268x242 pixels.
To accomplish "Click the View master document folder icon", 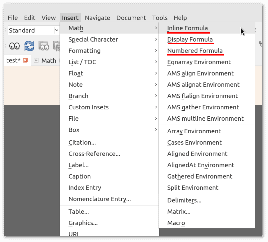I will pyautogui.click(x=44, y=46).
